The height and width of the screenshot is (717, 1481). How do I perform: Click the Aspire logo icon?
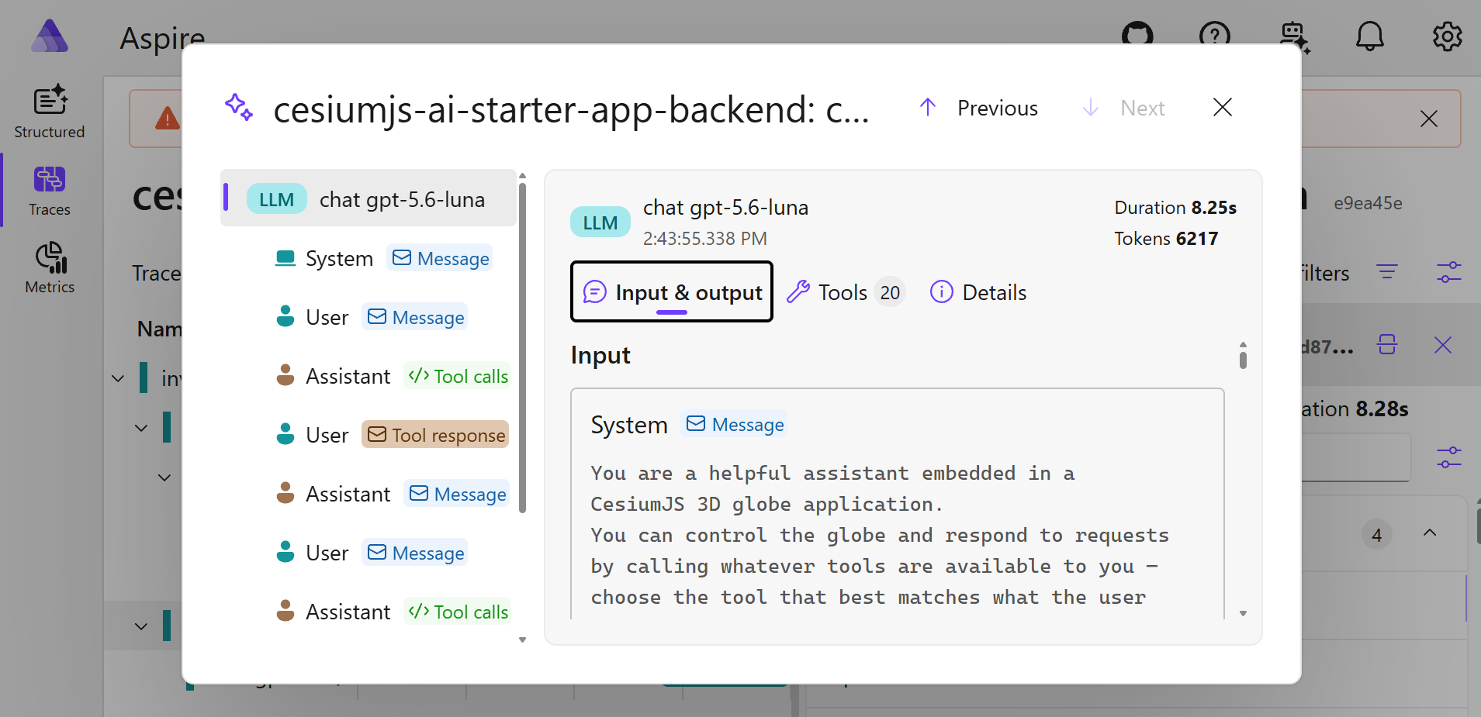click(50, 36)
